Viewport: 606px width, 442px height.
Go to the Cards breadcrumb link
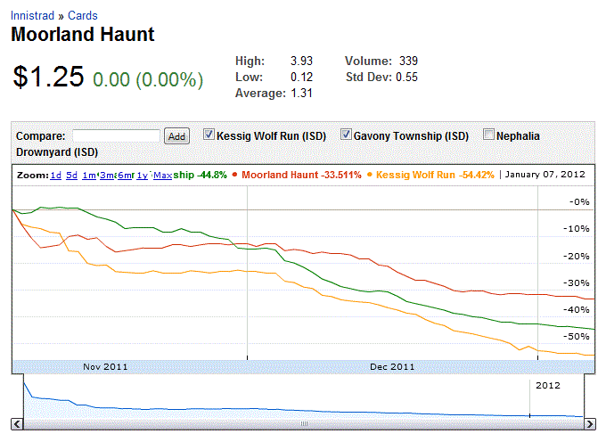pyautogui.click(x=83, y=16)
